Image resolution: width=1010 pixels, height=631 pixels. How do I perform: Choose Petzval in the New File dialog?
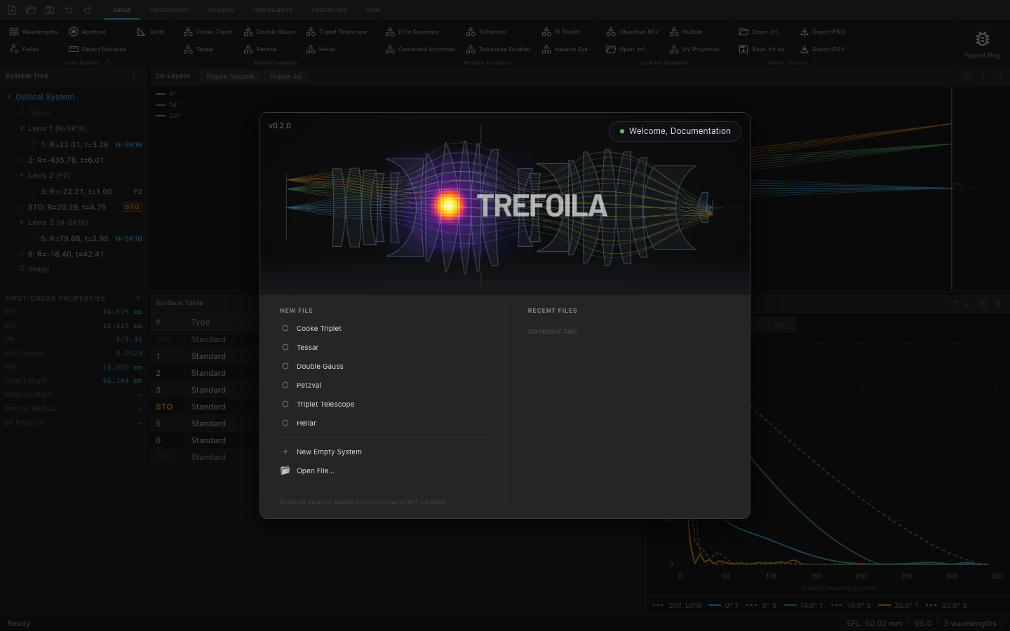(309, 385)
